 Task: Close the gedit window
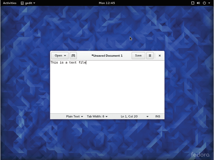point(159,56)
